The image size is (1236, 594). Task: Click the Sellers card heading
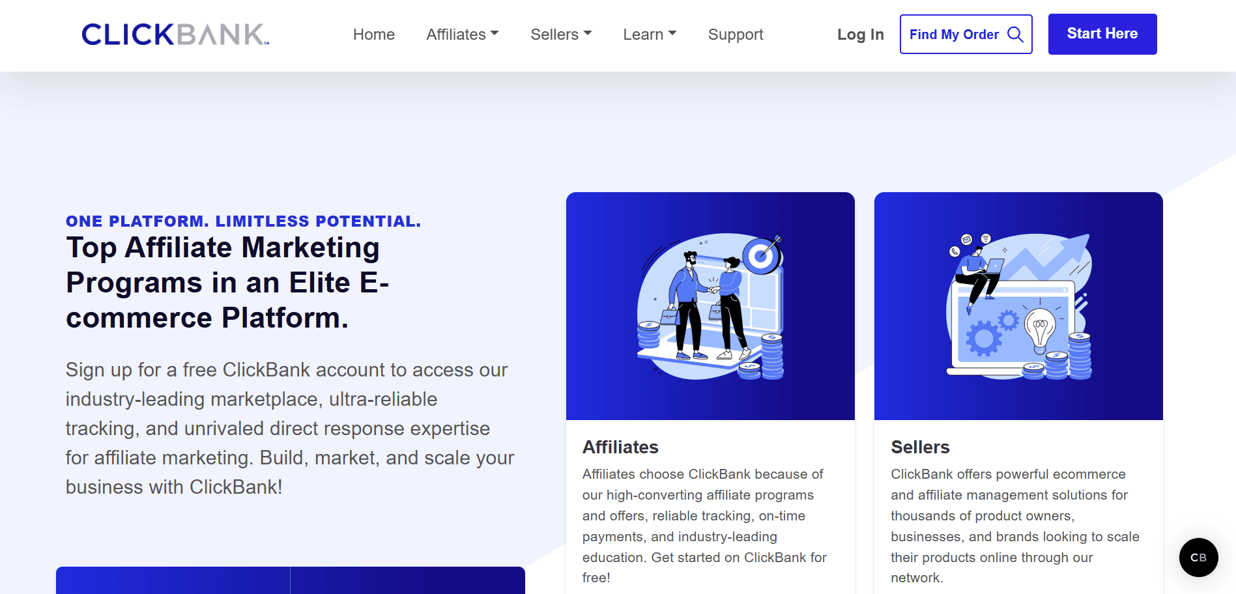[920, 447]
